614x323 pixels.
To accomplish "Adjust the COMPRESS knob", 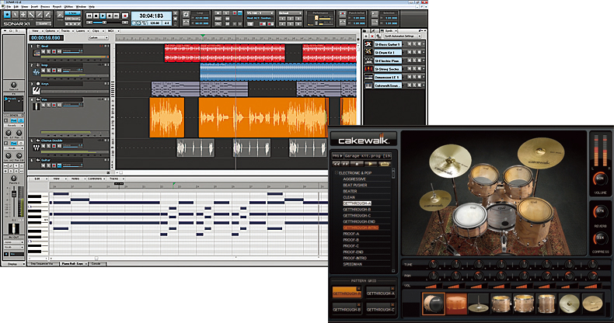I will click(x=600, y=238).
